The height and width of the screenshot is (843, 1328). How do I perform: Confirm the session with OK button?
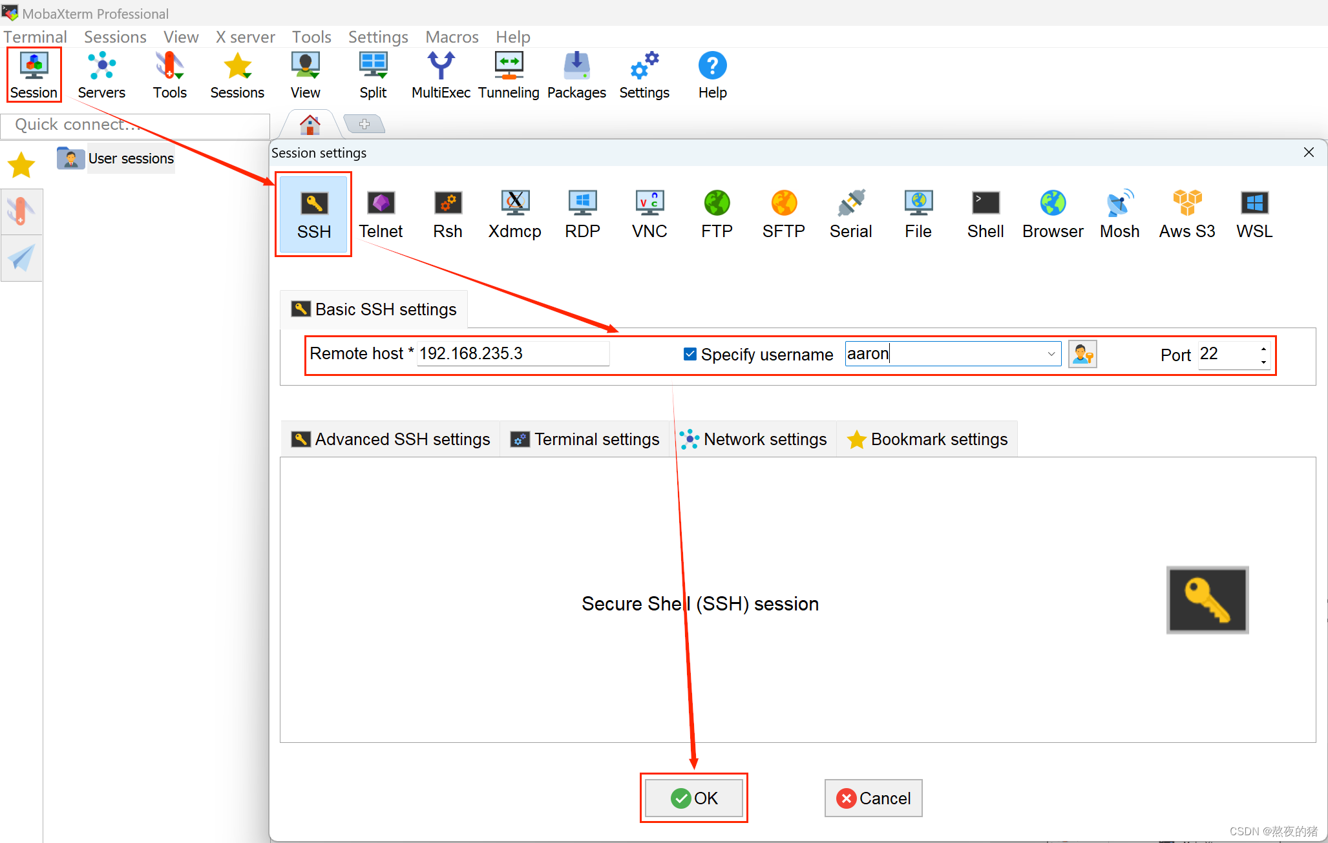[694, 798]
